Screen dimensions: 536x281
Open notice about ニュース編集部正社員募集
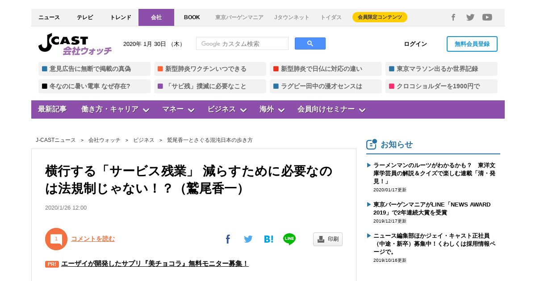(435, 244)
